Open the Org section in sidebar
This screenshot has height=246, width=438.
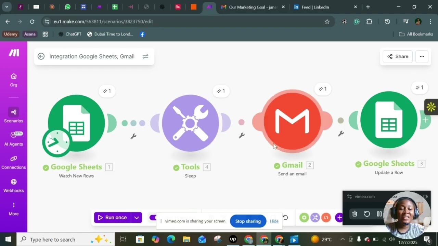pyautogui.click(x=14, y=80)
